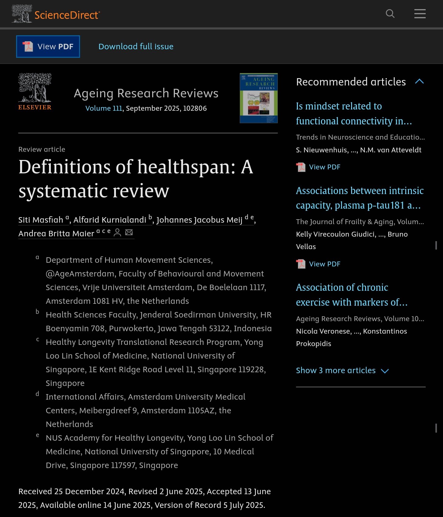The image size is (443, 517).
Task: Open Ageing Research Reviews journal title
Action: tap(146, 93)
